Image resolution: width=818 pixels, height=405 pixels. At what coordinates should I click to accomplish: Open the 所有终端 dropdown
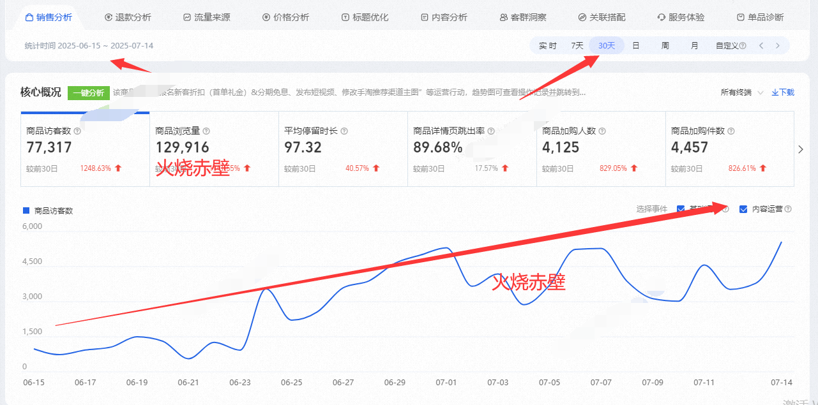[742, 92]
